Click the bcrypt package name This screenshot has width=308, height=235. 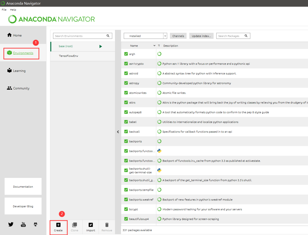[x=133, y=209]
